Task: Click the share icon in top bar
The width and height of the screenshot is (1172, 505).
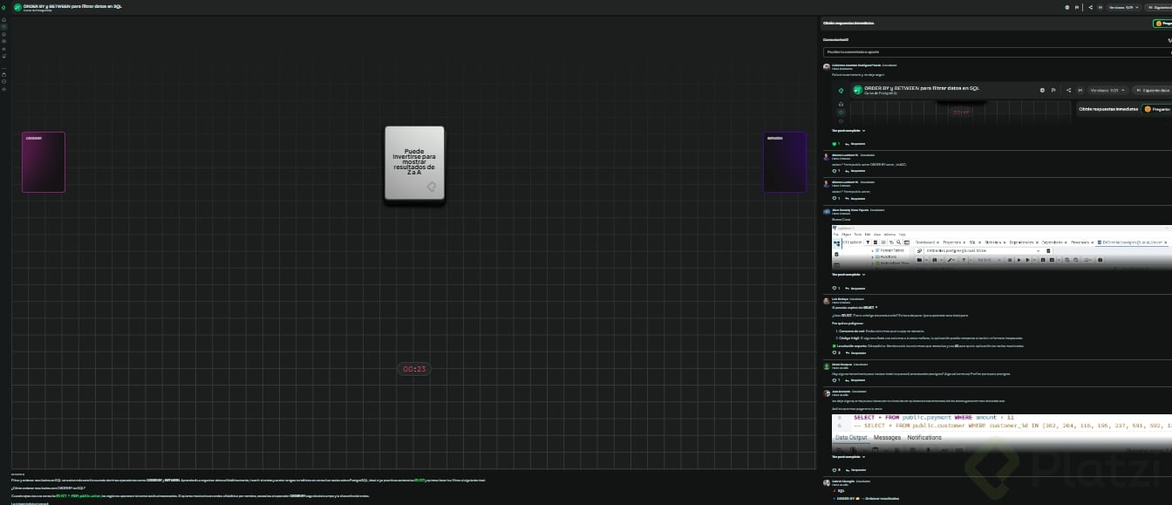Action: (1091, 7)
